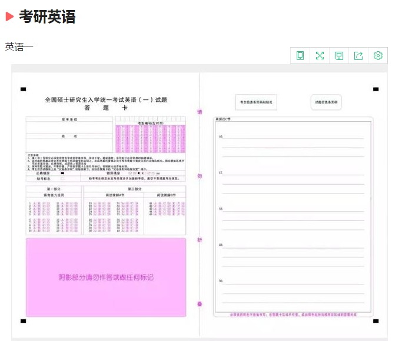Click the top-left black alignment marker
The height and width of the screenshot is (341, 402).
coord(23,89)
